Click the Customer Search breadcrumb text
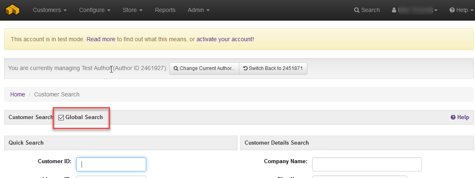This screenshot has width=475, height=178. coord(57,94)
